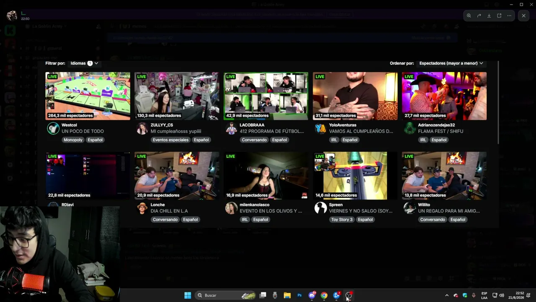Open the volume control in the tray
The image size is (536, 302).
click(x=502, y=295)
